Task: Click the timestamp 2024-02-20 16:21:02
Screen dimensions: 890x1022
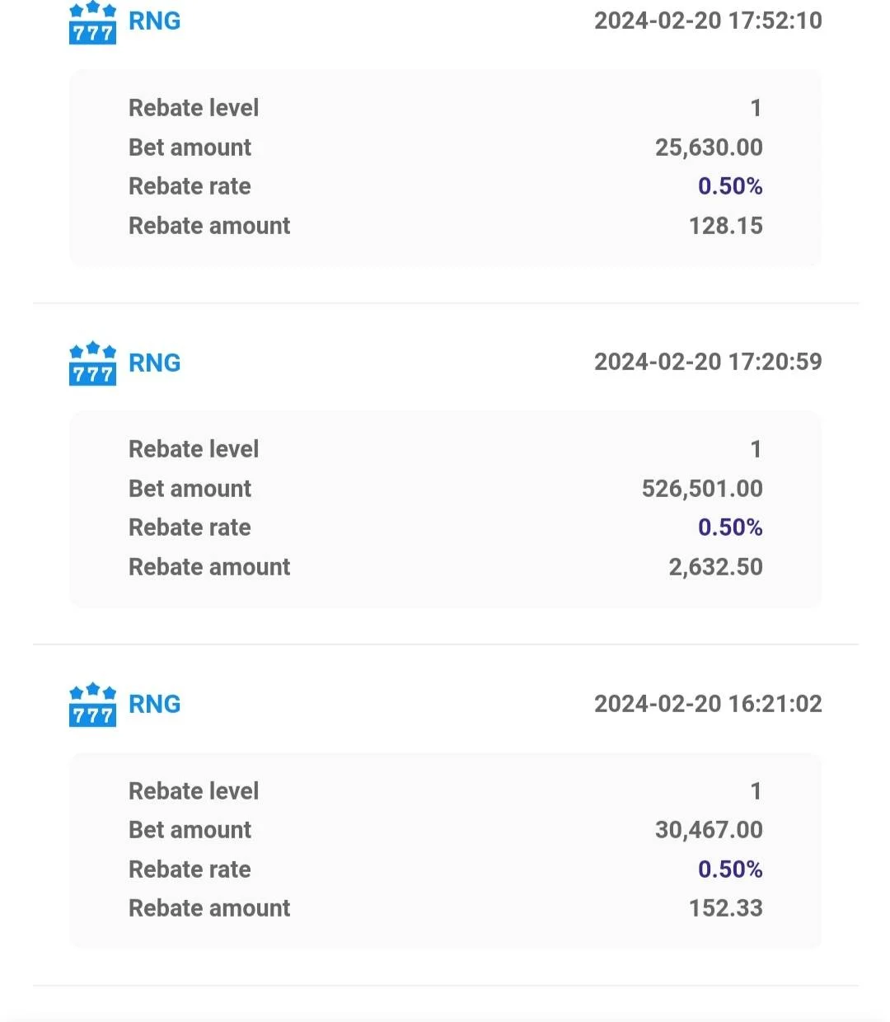Action: click(708, 704)
